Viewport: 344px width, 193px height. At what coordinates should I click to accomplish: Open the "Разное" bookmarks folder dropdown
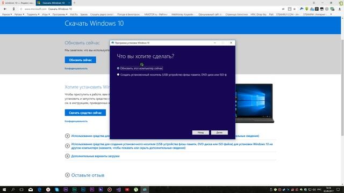[7, 14]
